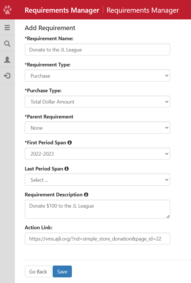The image size is (191, 283).
Task: Click the search magnifier sidebar icon
Action: 7,44
